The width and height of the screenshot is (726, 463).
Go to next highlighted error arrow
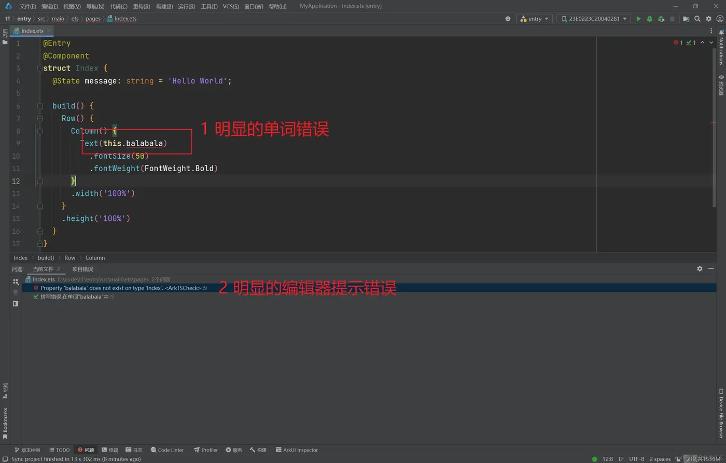711,43
